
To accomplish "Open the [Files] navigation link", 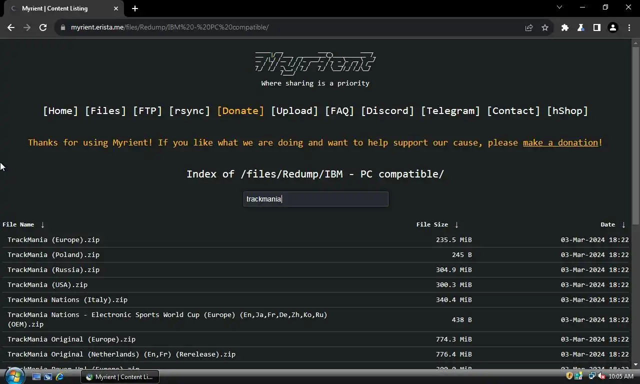I will point(105,111).
